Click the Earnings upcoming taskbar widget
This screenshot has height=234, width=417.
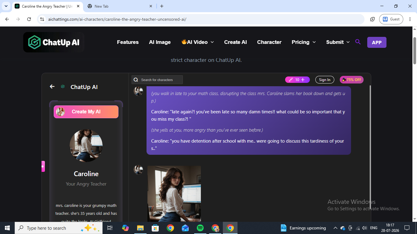[x=303, y=228]
